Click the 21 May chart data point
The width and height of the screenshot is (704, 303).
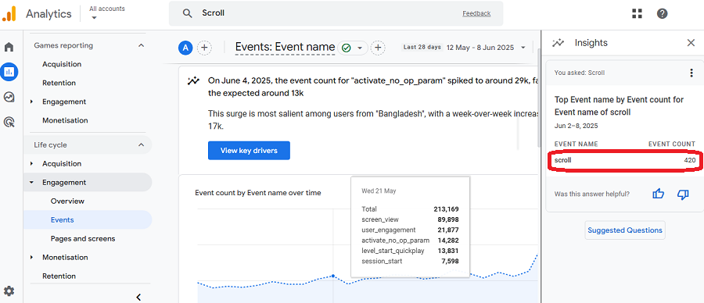click(333, 276)
